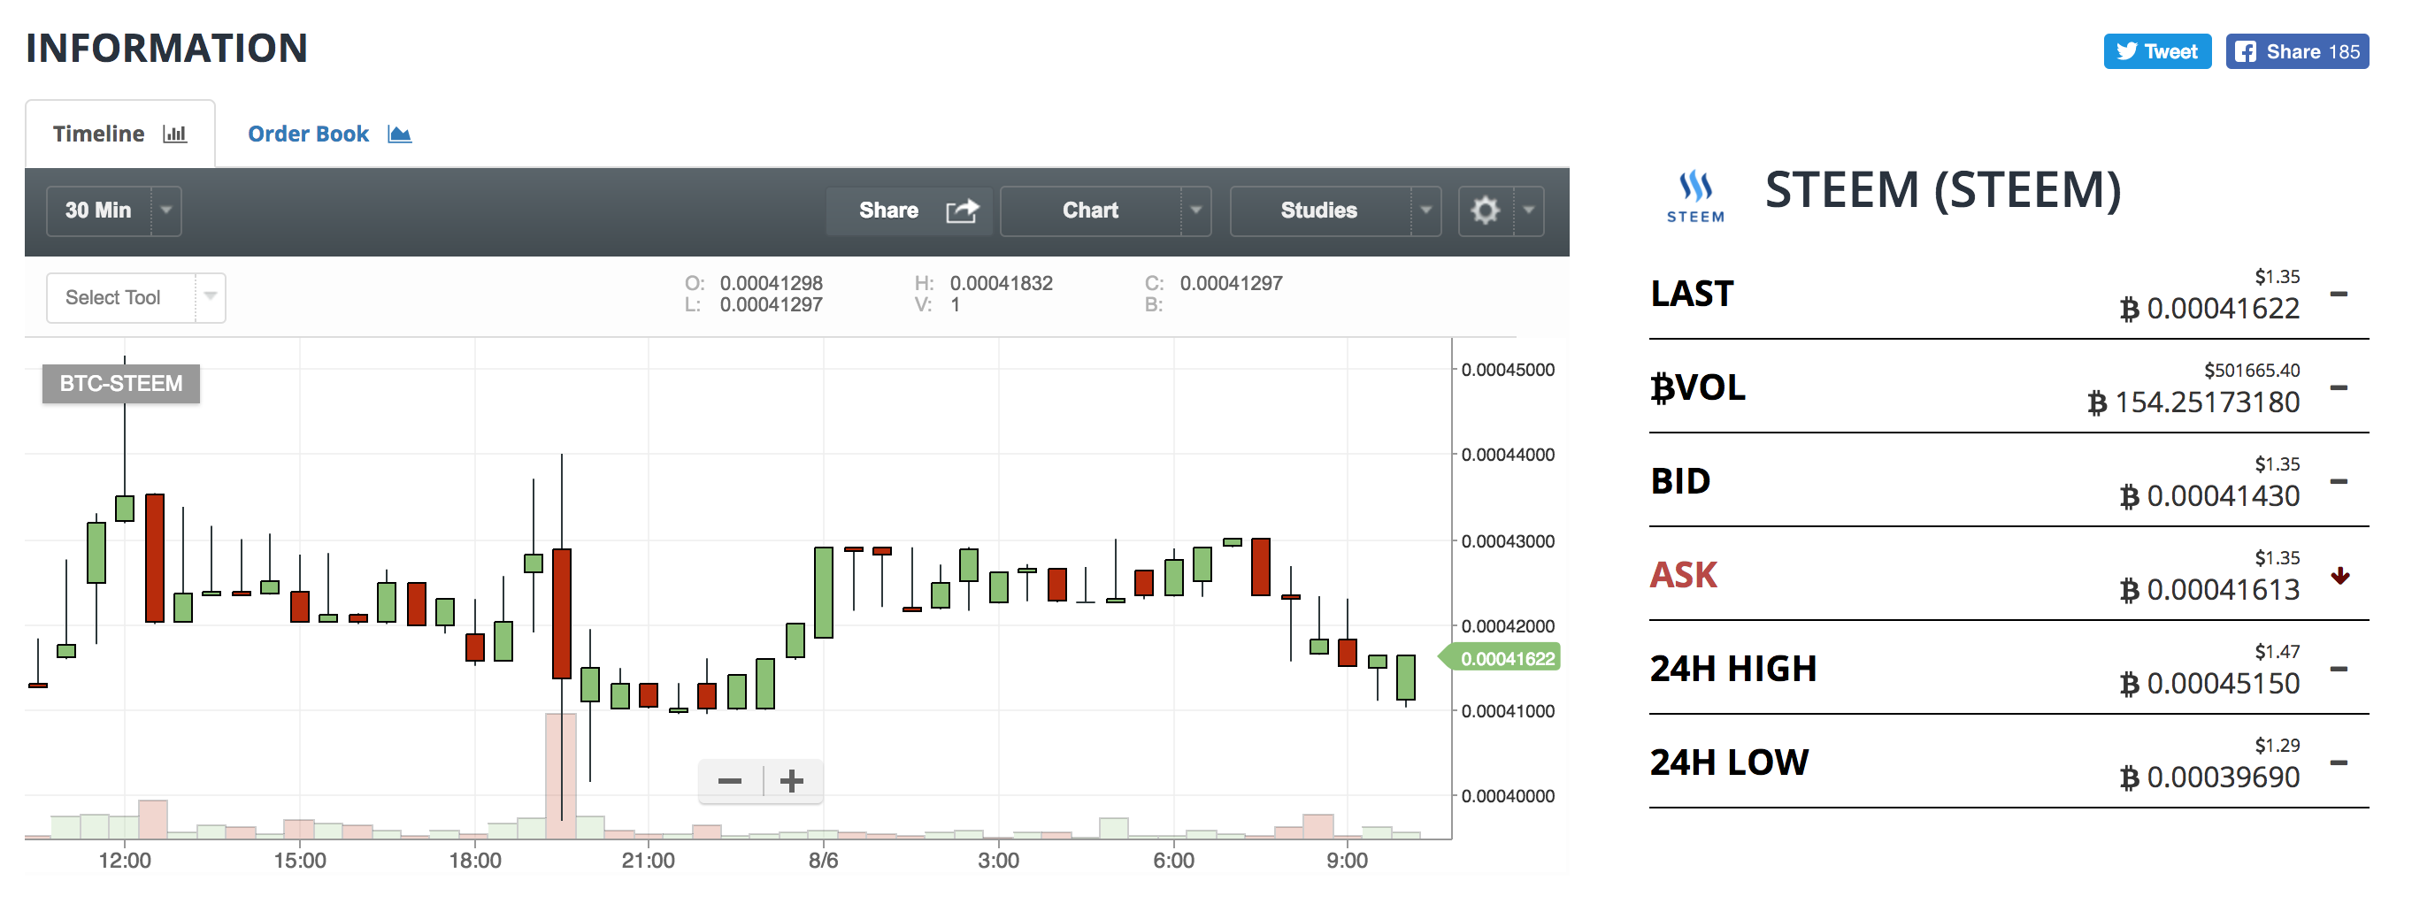This screenshot has width=2412, height=904.
Task: Click the chart settings gear icon
Action: [1486, 211]
